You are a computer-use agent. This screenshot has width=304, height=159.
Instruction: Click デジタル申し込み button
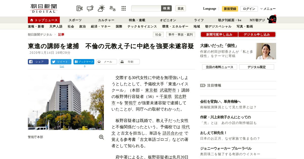tap(257, 35)
